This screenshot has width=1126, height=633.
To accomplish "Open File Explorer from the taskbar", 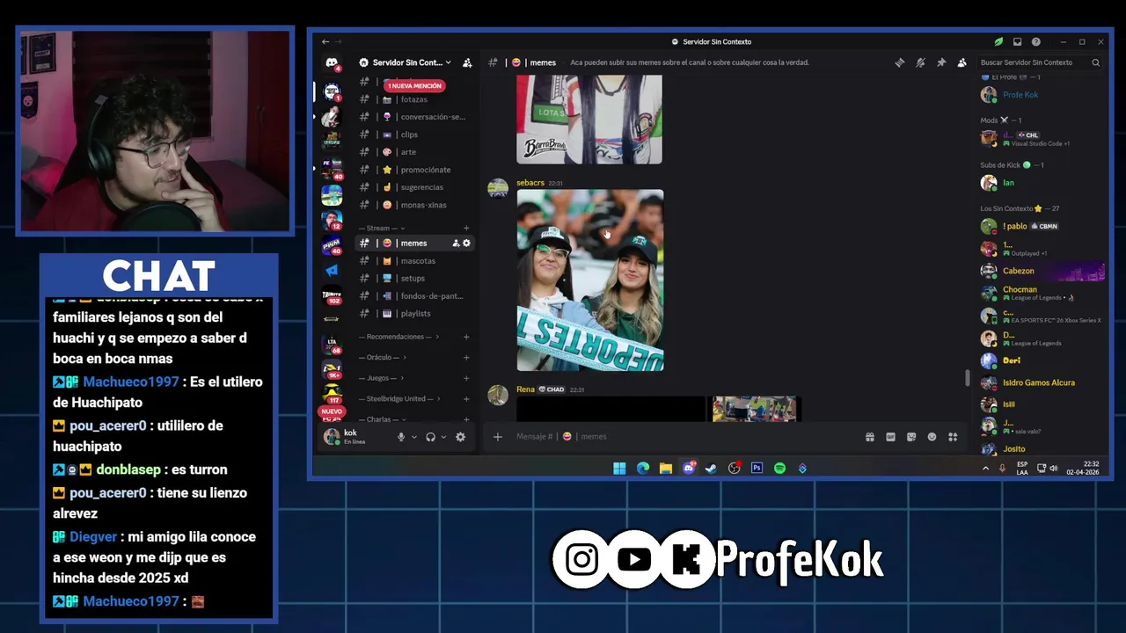I will coord(665,469).
